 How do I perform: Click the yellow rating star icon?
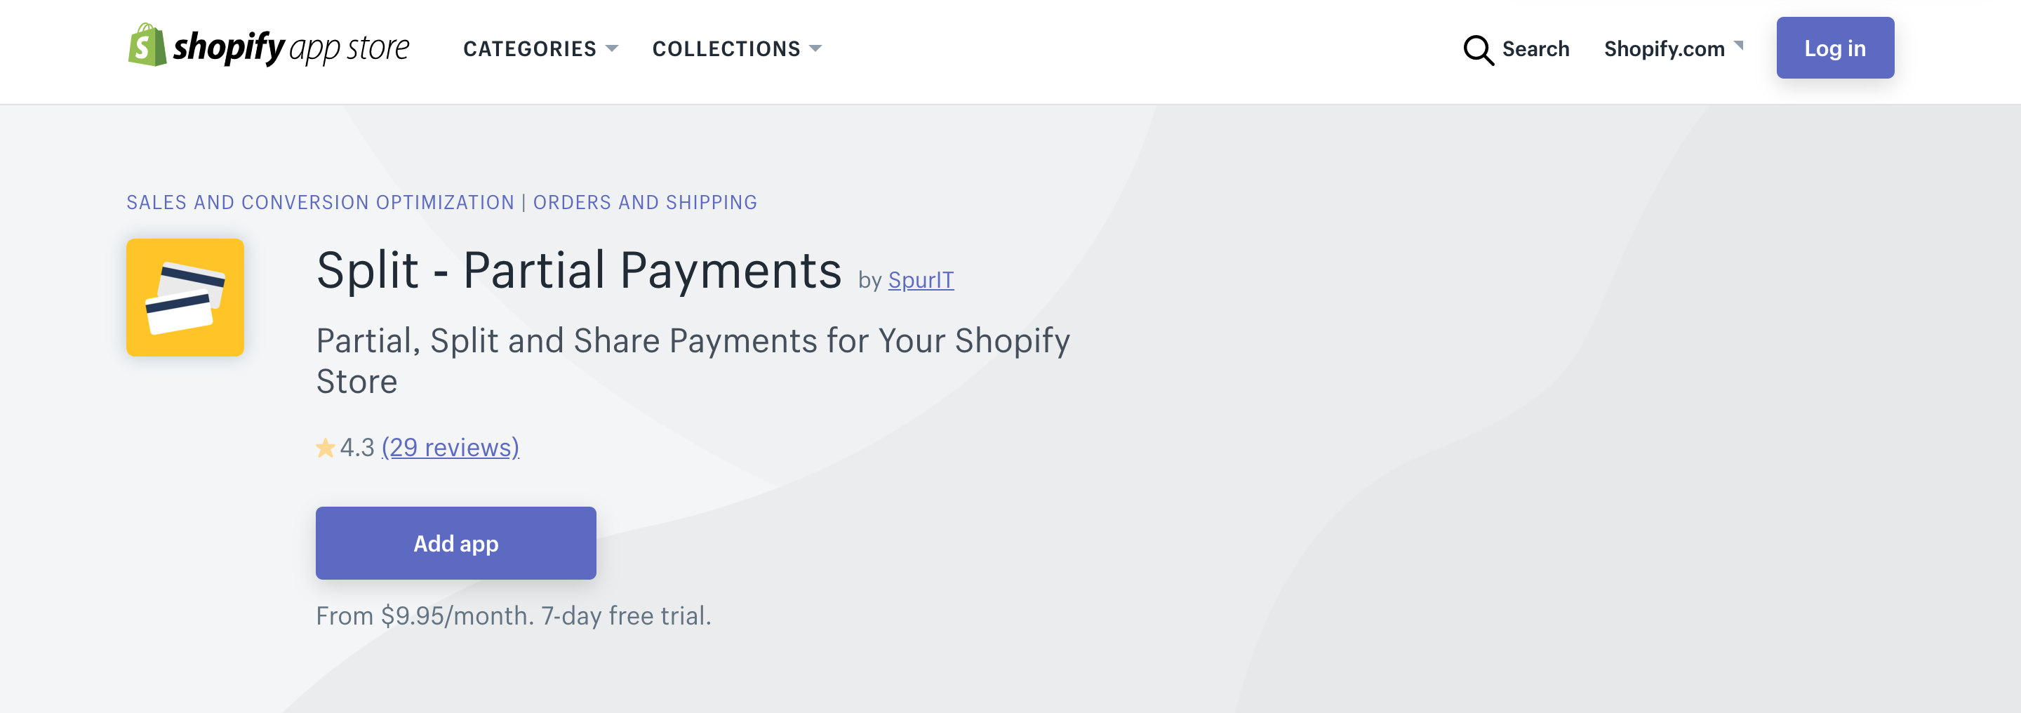pyautogui.click(x=326, y=448)
